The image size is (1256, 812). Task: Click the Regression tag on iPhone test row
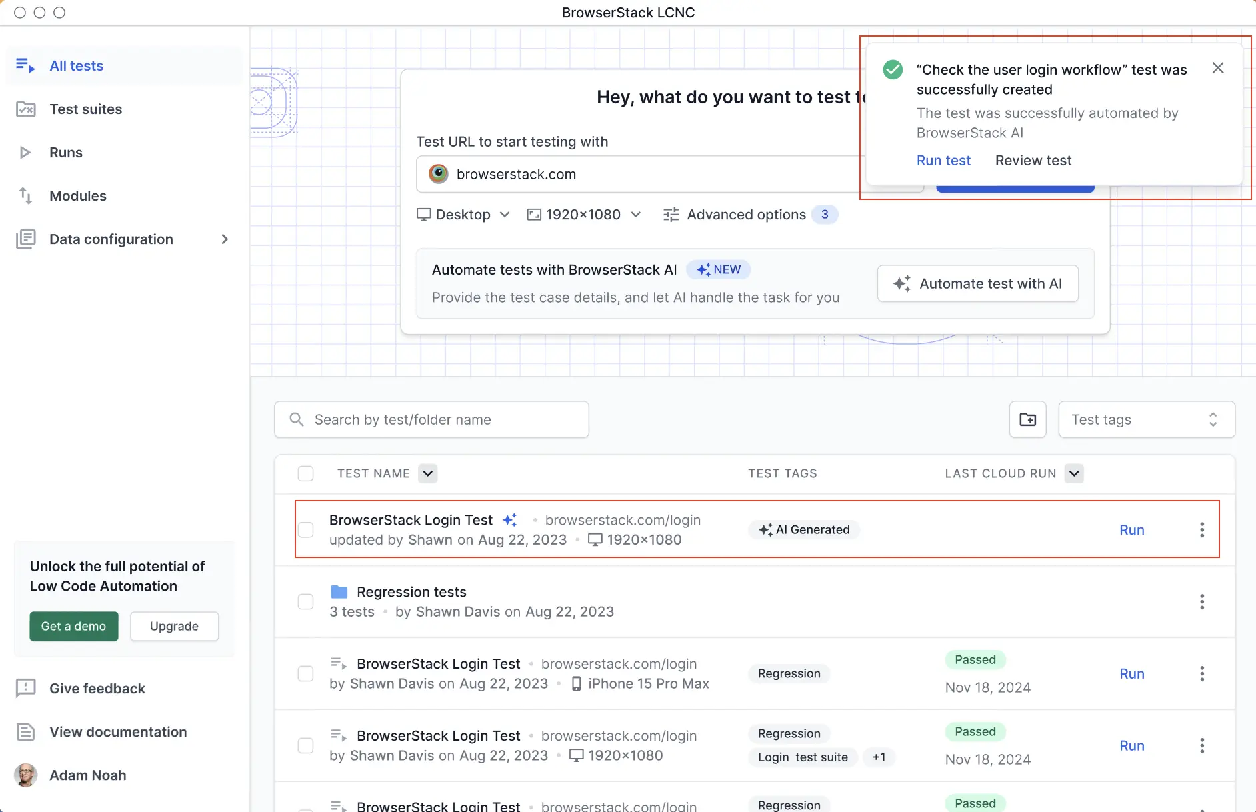pyautogui.click(x=789, y=674)
